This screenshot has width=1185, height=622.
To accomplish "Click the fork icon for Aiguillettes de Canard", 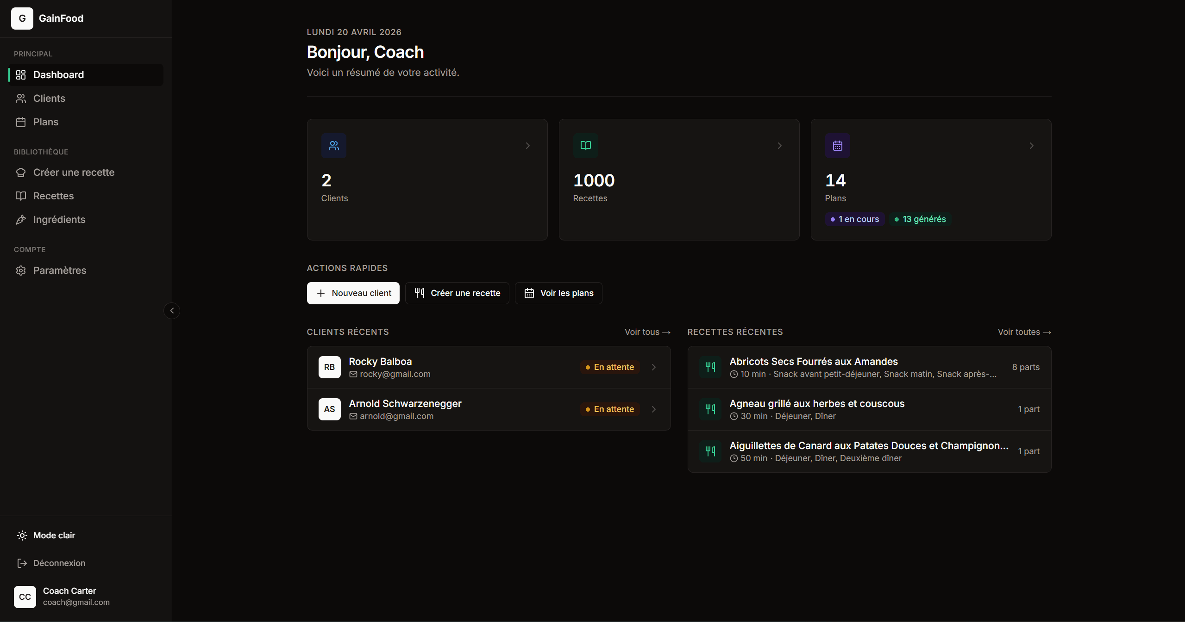I will coord(710,451).
